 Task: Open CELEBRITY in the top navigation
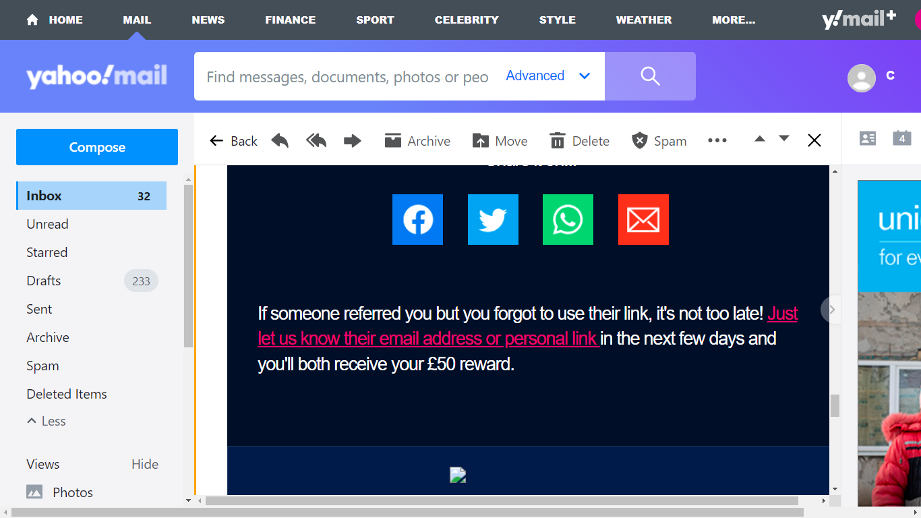point(467,20)
